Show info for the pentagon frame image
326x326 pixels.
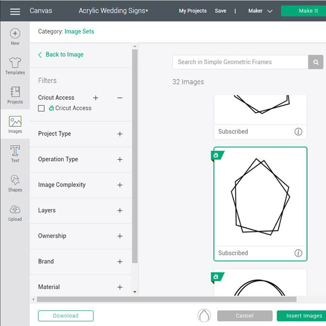pyautogui.click(x=298, y=253)
